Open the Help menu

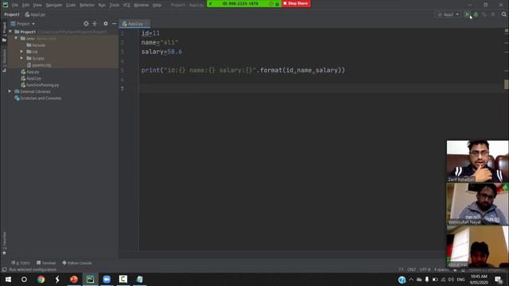pyautogui.click(x=157, y=6)
